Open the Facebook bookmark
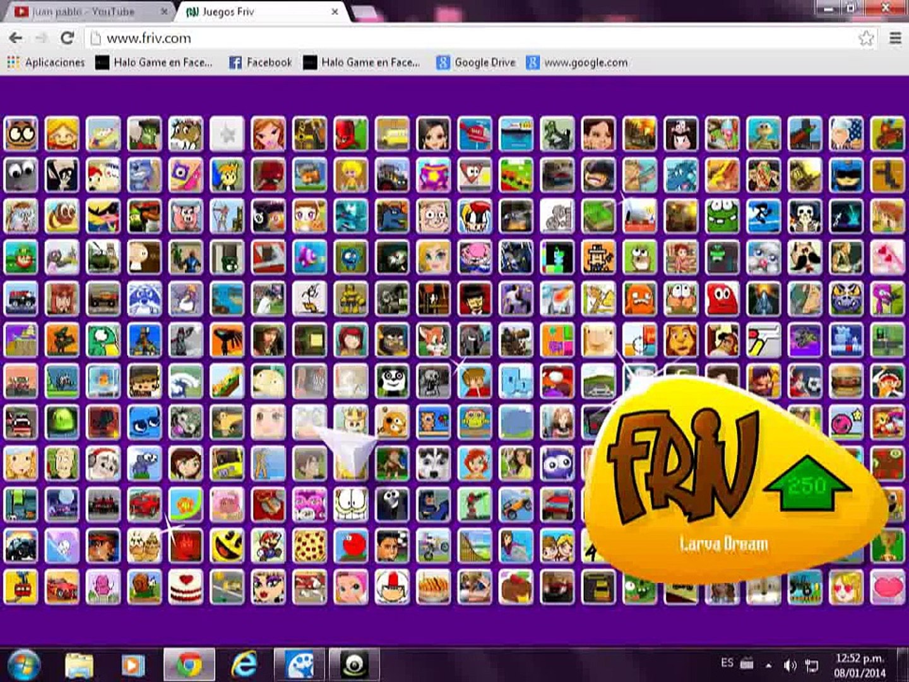Viewport: 909px width, 682px height. (261, 62)
